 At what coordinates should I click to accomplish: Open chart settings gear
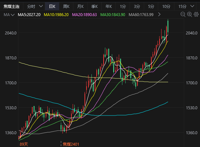click(196, 14)
